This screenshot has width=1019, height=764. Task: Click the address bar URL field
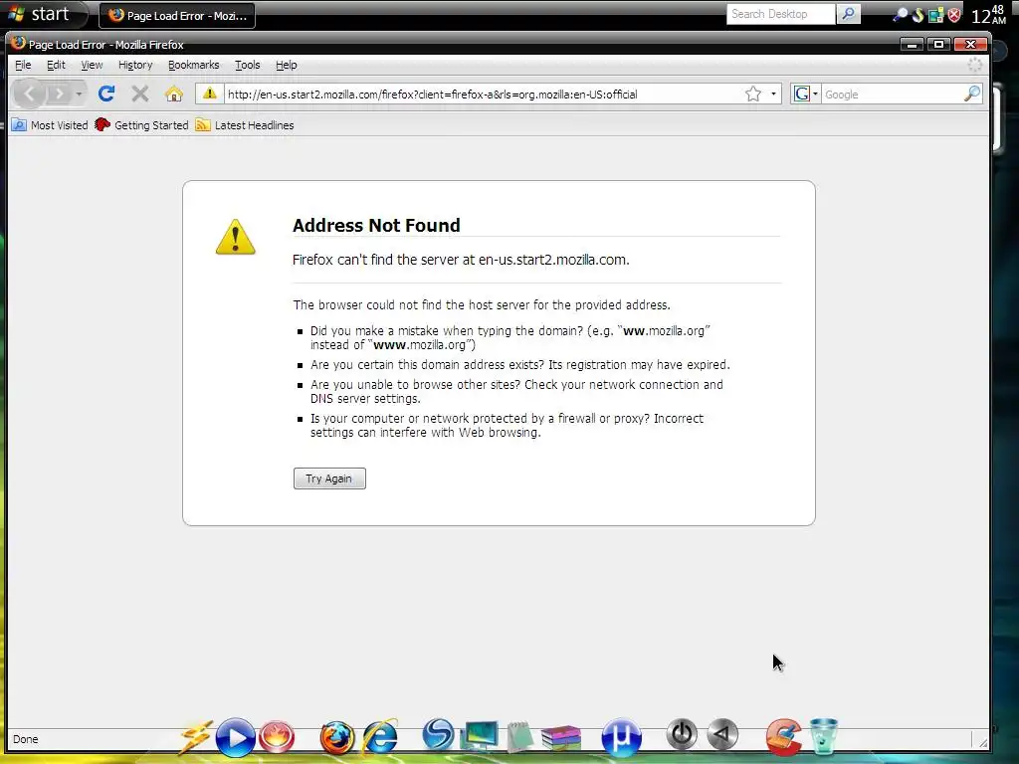(x=483, y=95)
